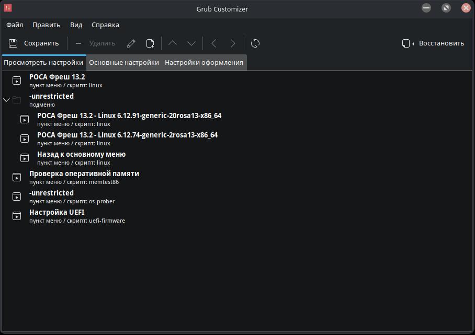Viewport: 475px width, 335px height.
Task: Click the Grub Customizer app icon in titlebar
Action: [8, 8]
